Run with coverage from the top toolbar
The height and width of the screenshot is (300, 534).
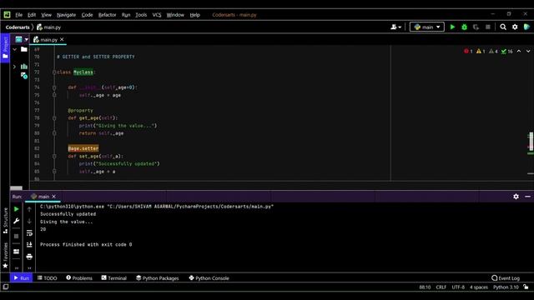click(x=476, y=27)
